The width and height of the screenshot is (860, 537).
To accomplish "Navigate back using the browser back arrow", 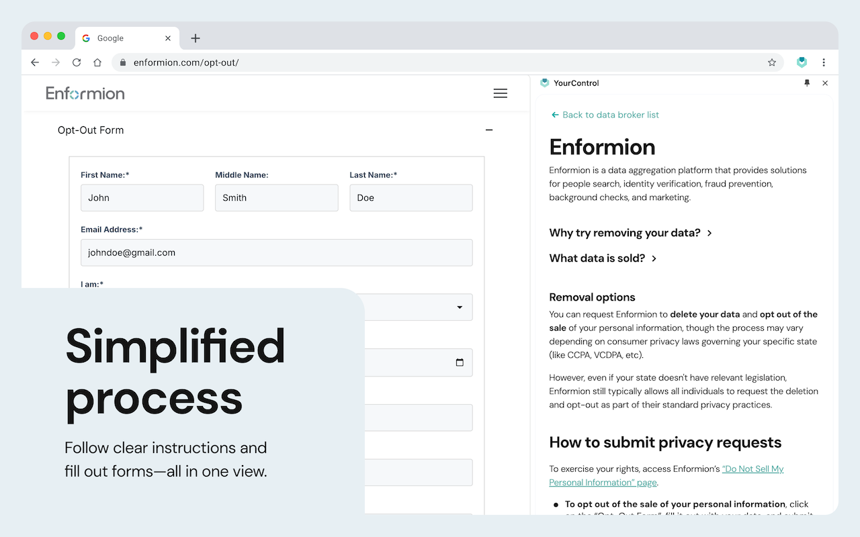I will tap(35, 62).
